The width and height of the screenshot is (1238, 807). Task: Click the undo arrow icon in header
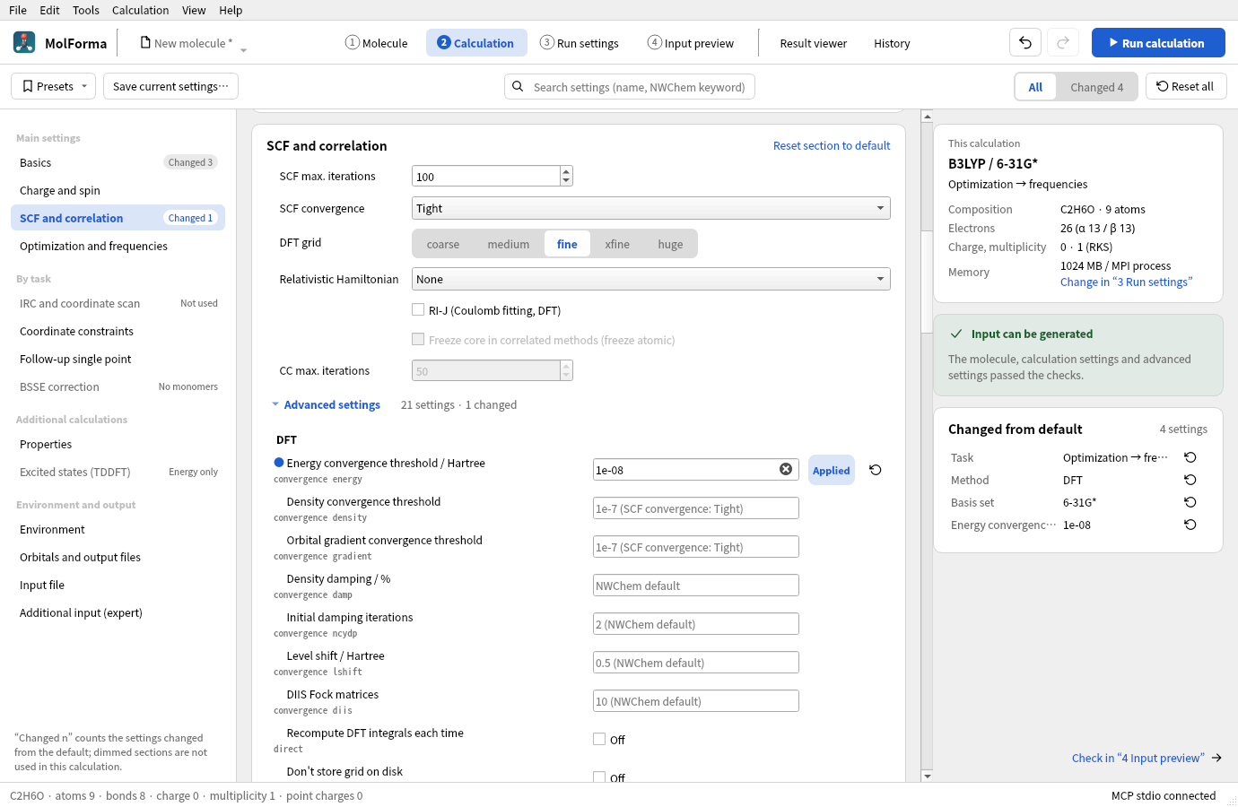pyautogui.click(x=1025, y=43)
